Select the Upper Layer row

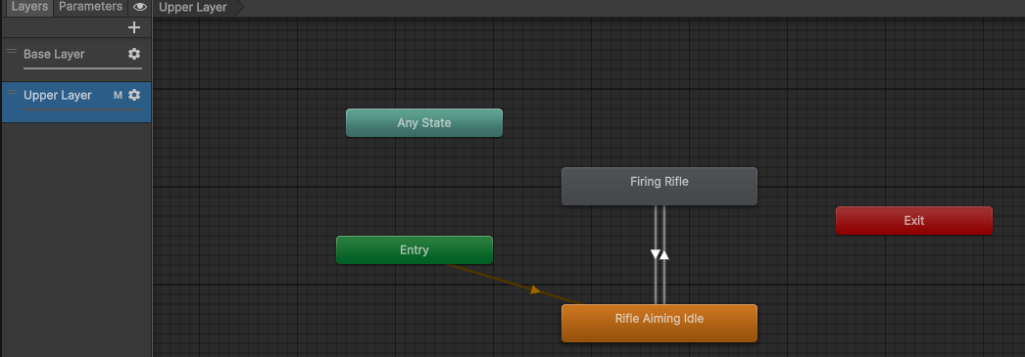point(75,102)
